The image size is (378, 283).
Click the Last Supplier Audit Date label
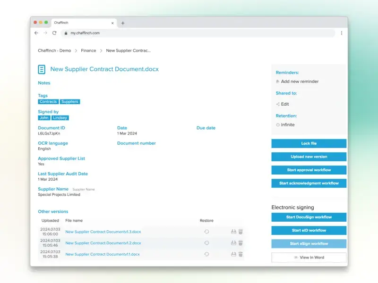click(63, 174)
